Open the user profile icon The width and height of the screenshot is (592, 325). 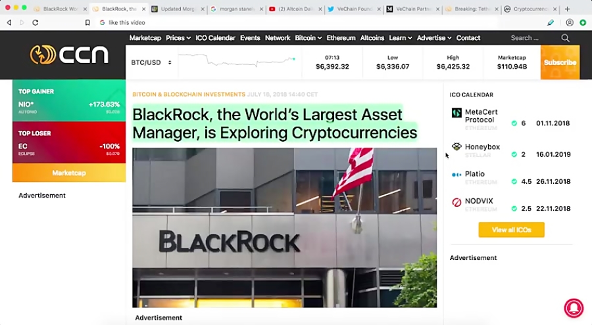570,22
